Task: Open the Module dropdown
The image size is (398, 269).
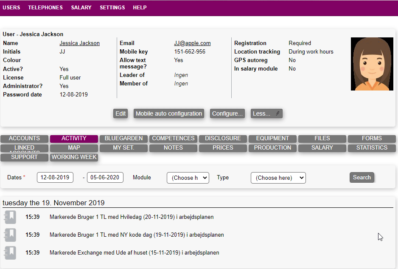Action: [x=188, y=178]
